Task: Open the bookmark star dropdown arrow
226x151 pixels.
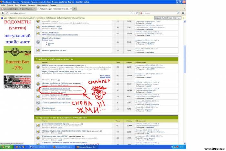Action: point(134,13)
